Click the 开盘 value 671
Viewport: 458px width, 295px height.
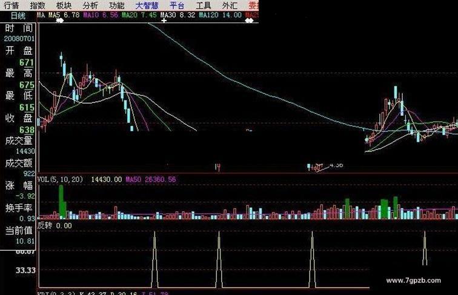[27, 62]
